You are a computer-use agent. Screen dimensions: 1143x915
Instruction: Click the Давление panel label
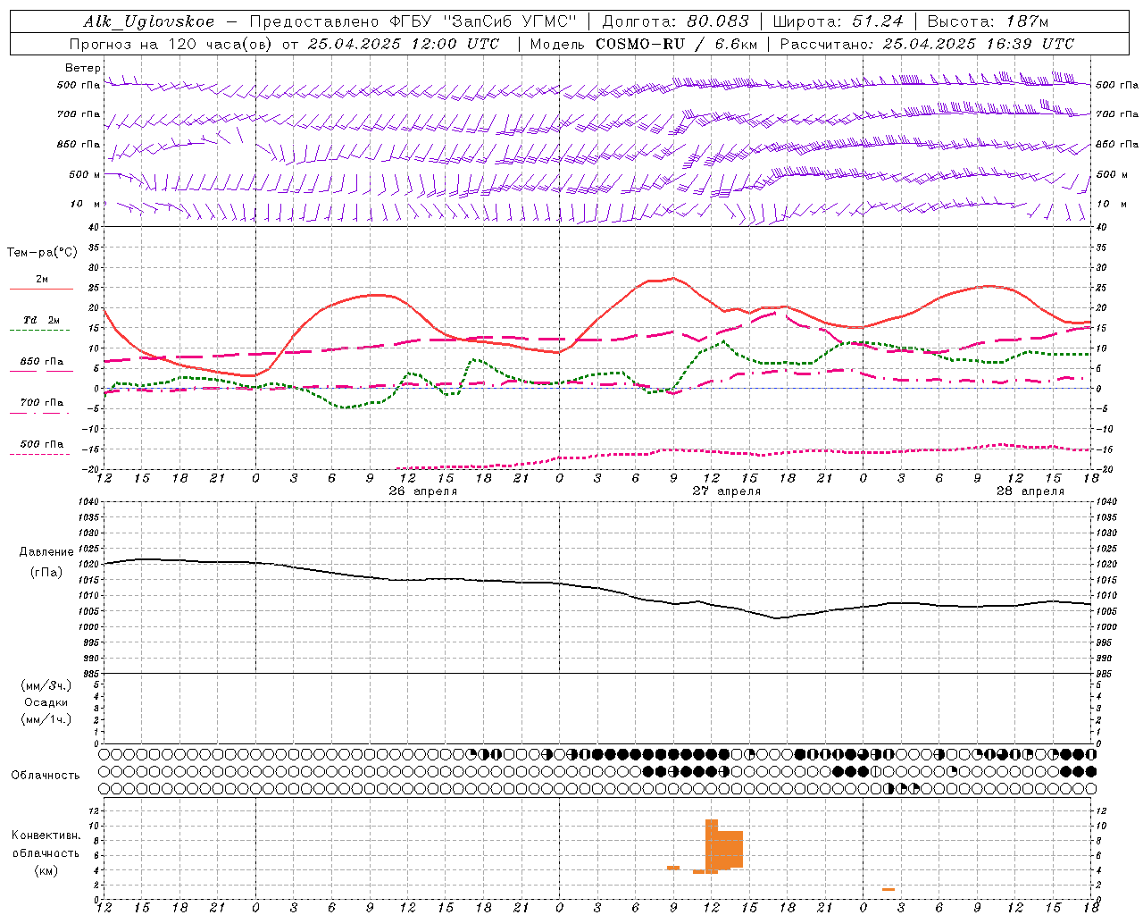[46, 552]
